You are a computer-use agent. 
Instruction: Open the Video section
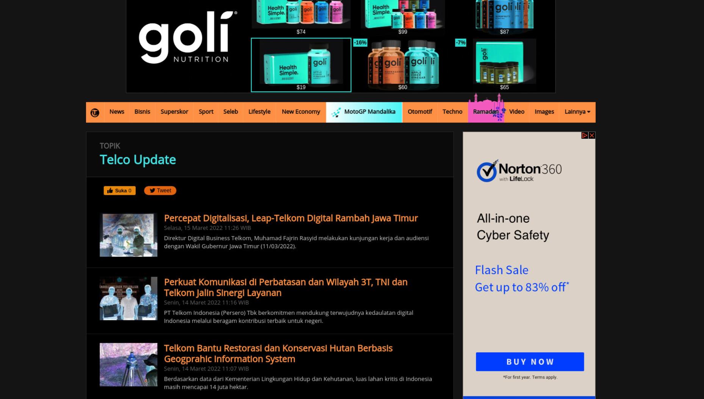pyautogui.click(x=517, y=112)
